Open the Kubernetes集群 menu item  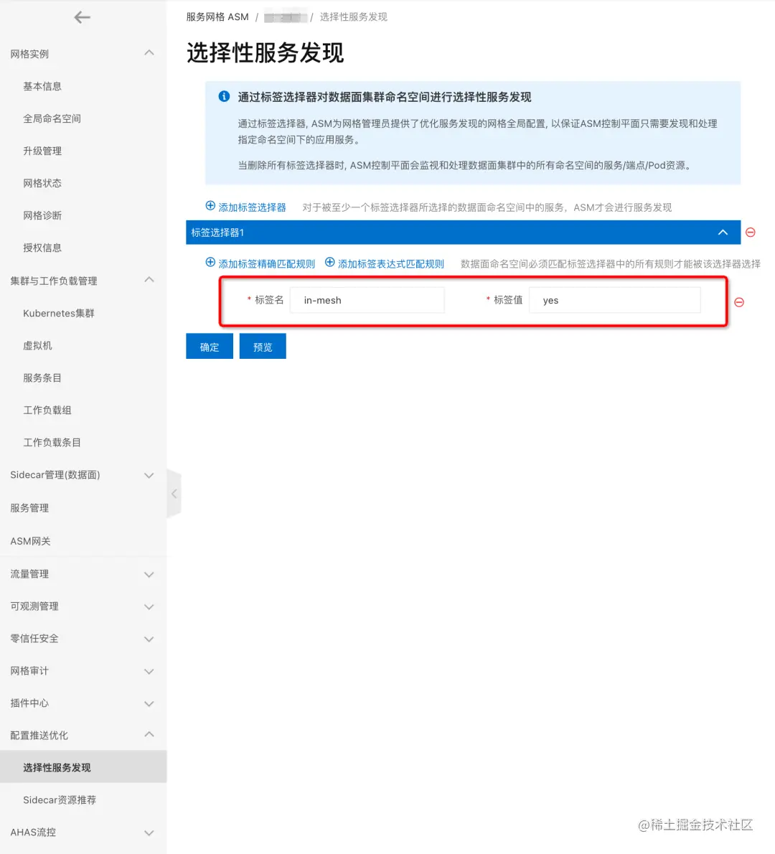(59, 313)
